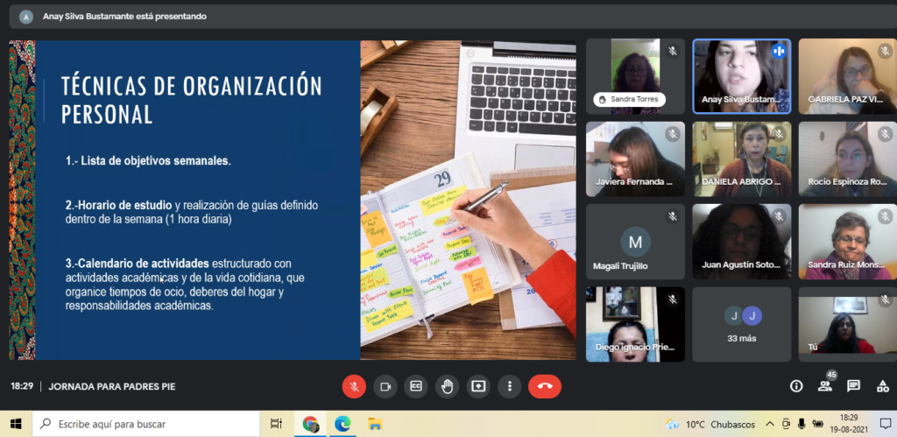Viewport: 897px width, 437px height.
Task: Select Rocío Espinoza video tile
Action: 848,159
